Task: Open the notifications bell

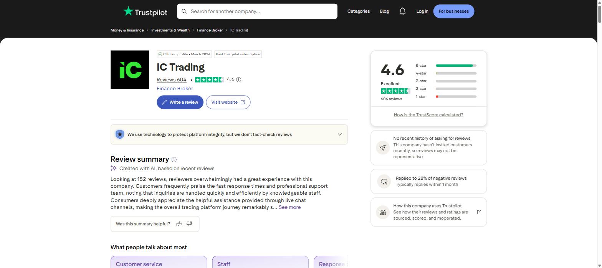Action: coord(402,12)
